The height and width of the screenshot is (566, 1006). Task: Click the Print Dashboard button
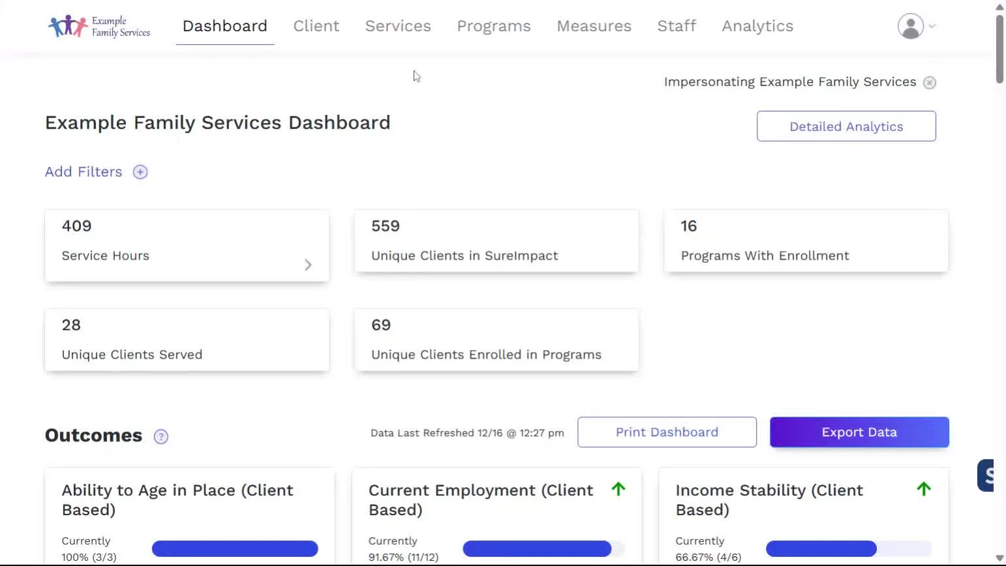click(x=667, y=432)
